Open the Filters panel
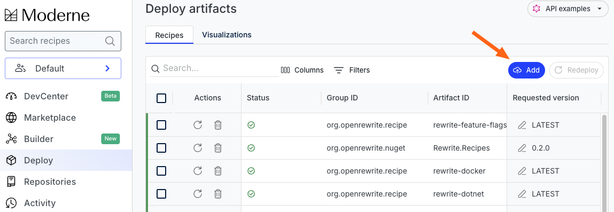614x212 pixels. click(x=352, y=70)
